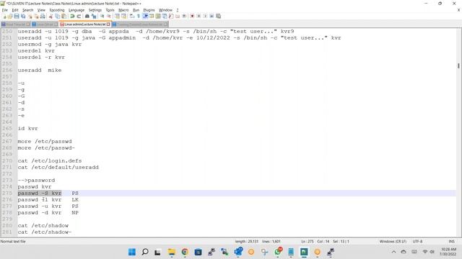Screen dimensions: 462x259
Task: Toggle word wrap in toolbar
Action: pos(131,16)
